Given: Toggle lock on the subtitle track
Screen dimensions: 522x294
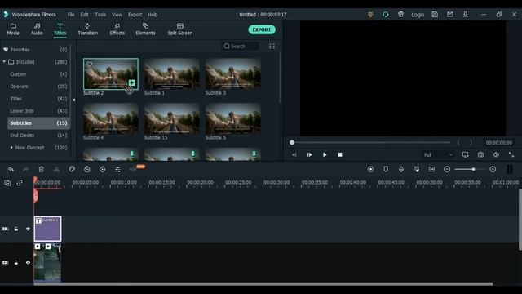Looking at the screenshot, I should pos(16,229).
